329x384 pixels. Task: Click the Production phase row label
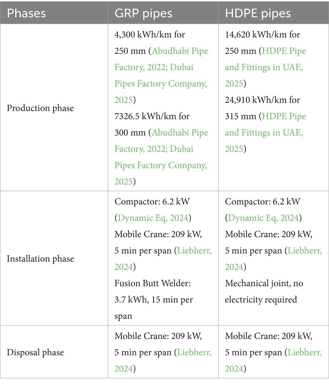tap(40, 108)
